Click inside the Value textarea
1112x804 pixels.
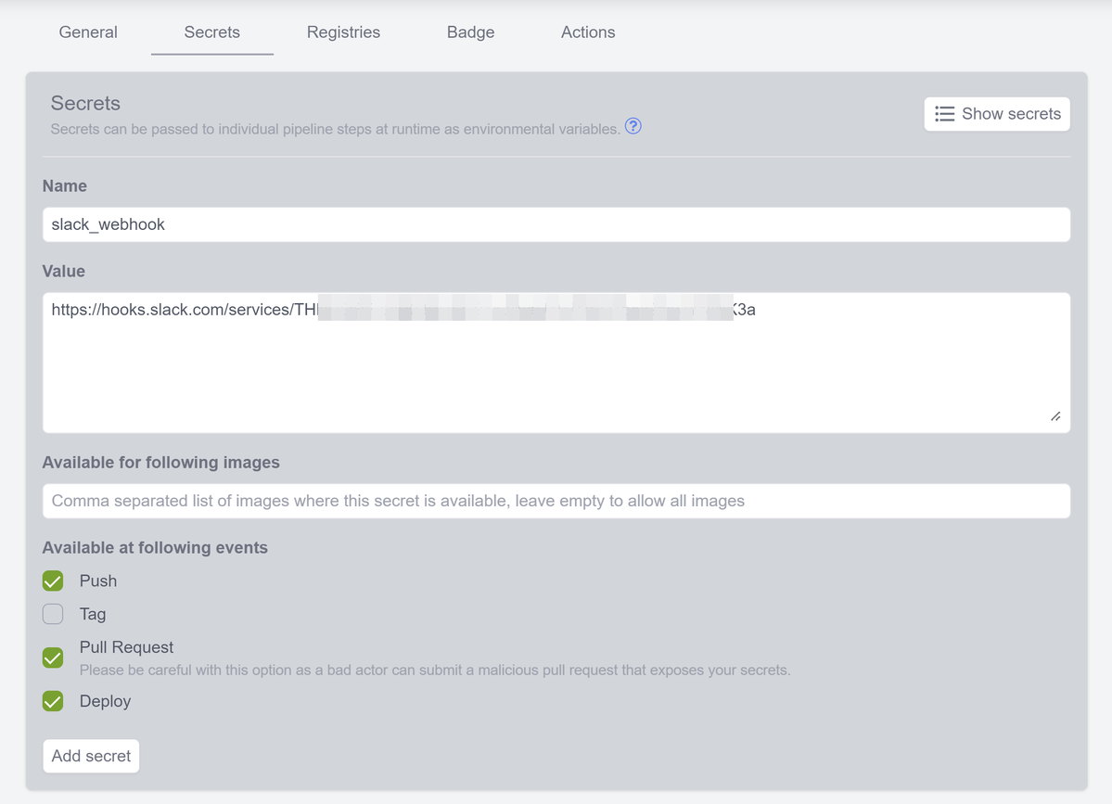(x=556, y=363)
